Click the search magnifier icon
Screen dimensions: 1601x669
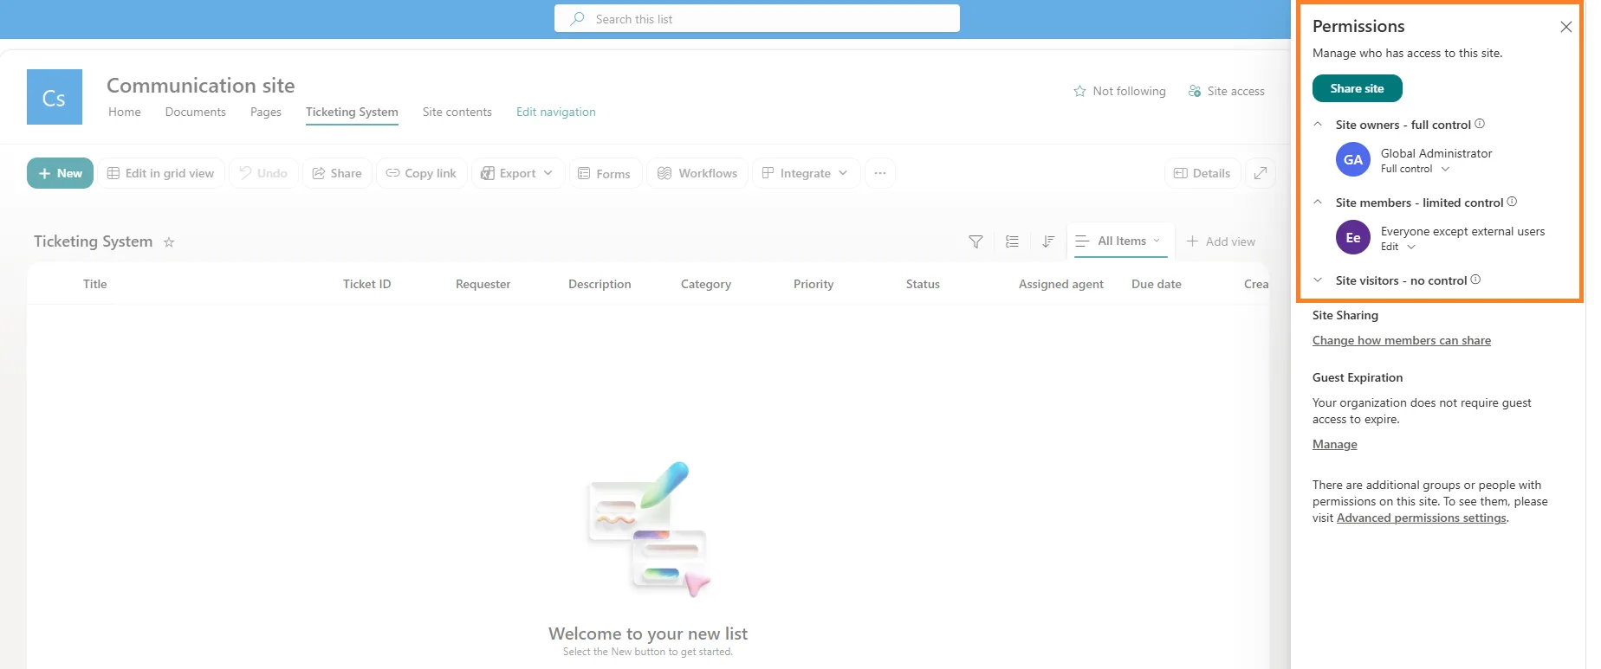pyautogui.click(x=577, y=18)
